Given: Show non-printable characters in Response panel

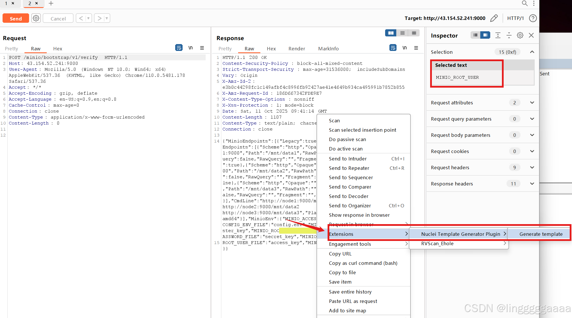Looking at the screenshot, I should pos(405,48).
